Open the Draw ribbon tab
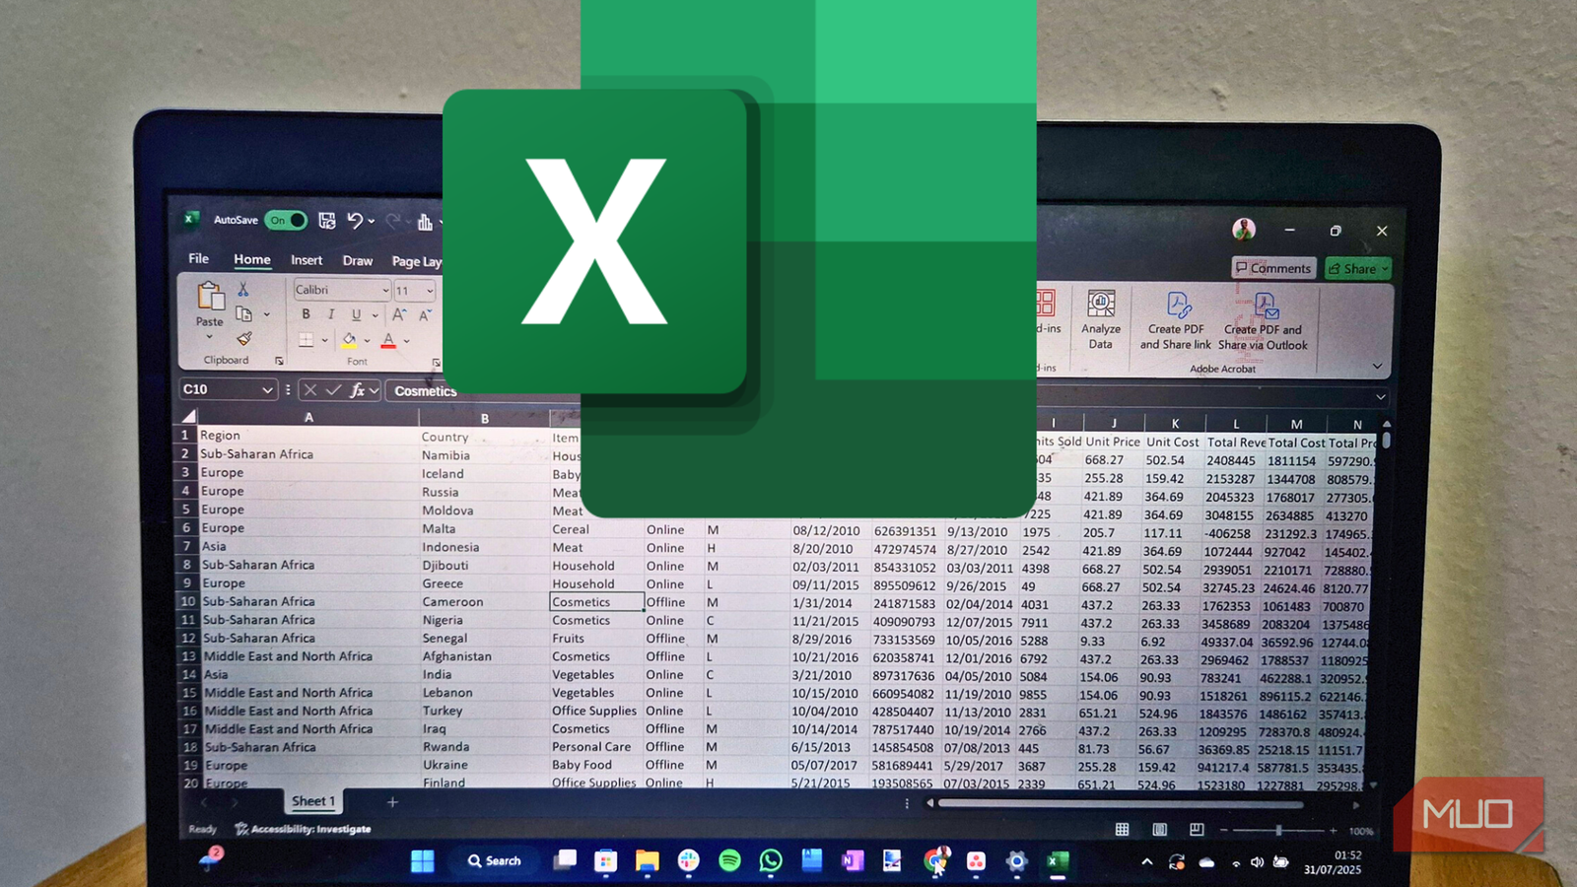The height and width of the screenshot is (887, 1577). 357,260
